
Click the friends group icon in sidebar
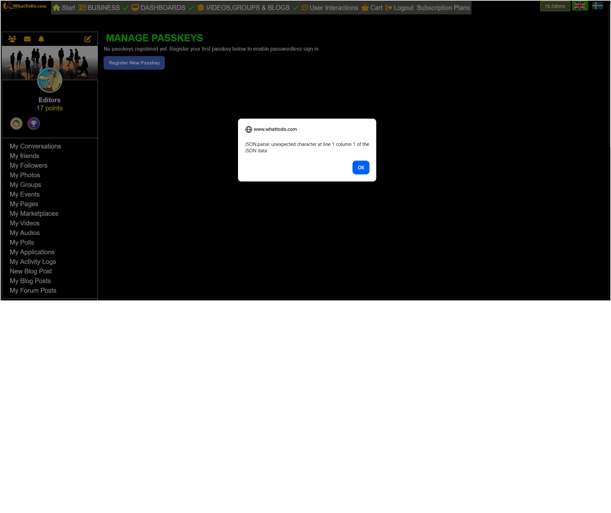pos(12,39)
